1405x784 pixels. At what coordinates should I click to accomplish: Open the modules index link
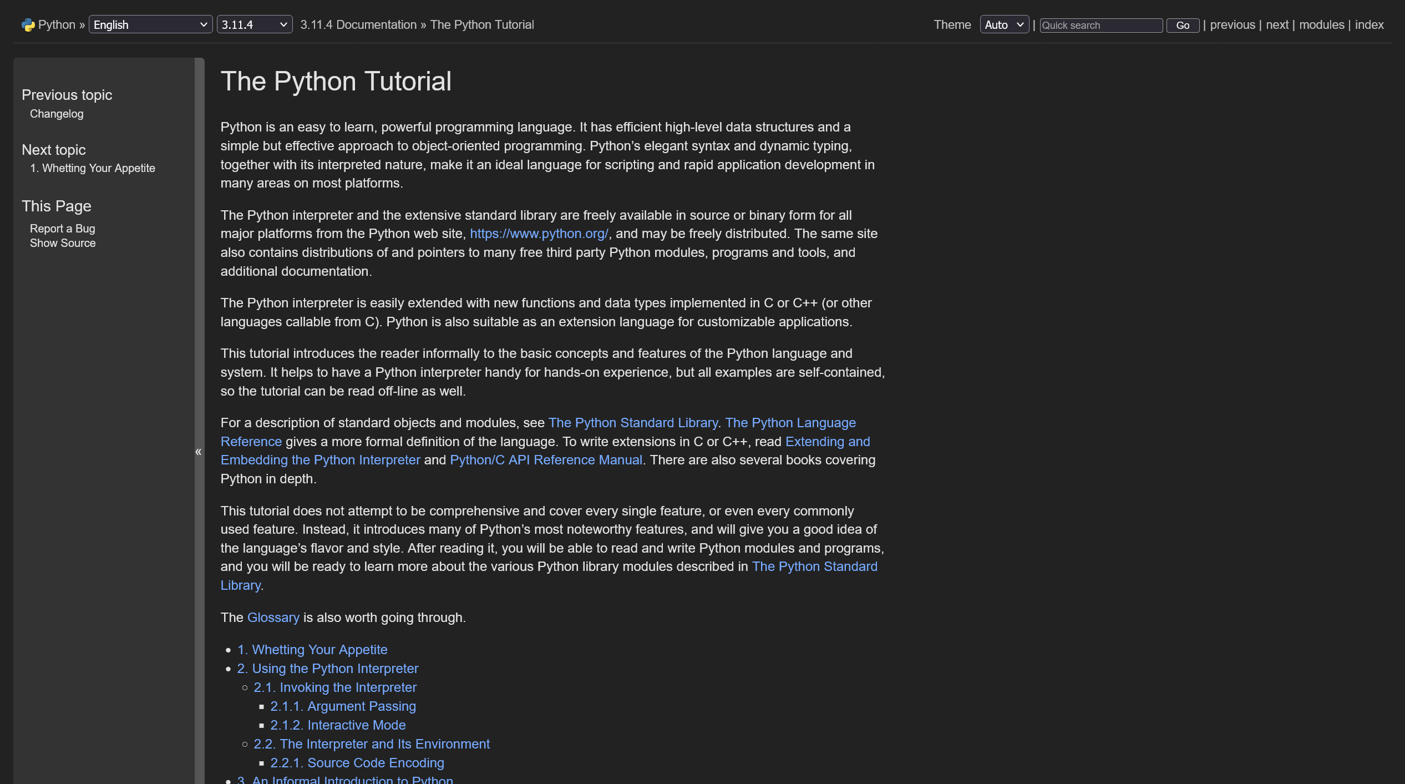click(1321, 25)
